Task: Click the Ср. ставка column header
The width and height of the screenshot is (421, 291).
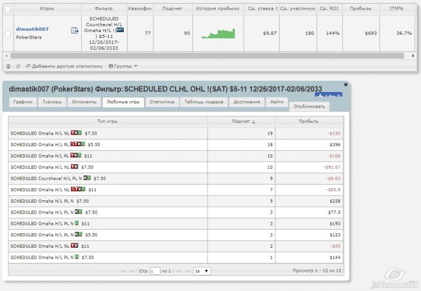Action: point(262,8)
